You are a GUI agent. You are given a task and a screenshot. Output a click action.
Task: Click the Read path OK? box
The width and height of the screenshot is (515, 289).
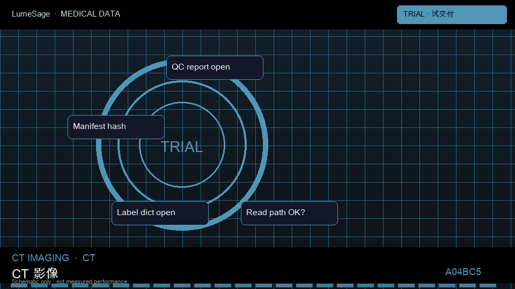click(289, 213)
